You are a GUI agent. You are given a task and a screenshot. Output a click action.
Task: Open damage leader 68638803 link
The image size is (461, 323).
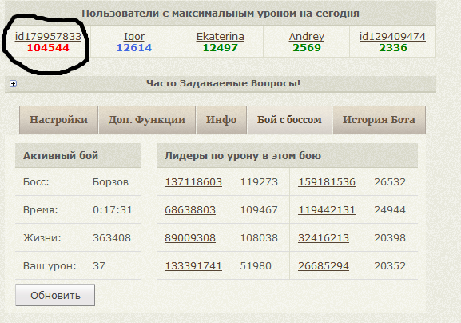[x=190, y=210]
